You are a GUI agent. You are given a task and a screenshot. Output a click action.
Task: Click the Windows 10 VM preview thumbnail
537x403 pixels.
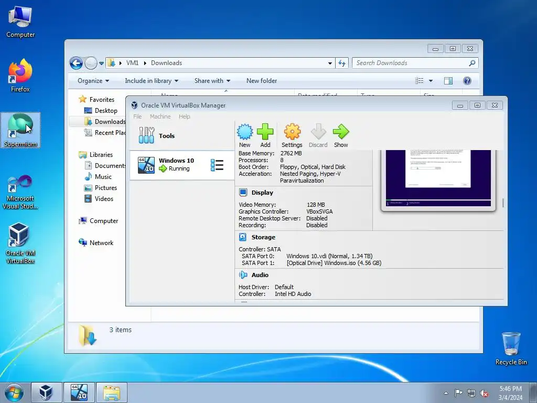click(x=438, y=178)
